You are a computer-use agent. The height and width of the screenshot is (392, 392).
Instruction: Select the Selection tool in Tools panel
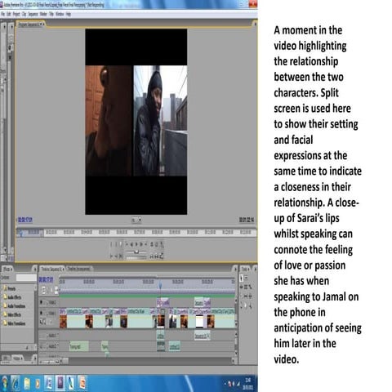242,278
